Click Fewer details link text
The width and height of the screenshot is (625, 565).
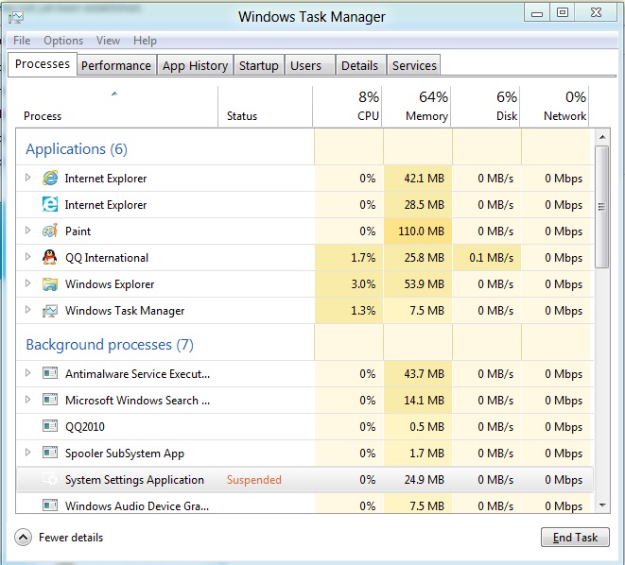point(71,538)
